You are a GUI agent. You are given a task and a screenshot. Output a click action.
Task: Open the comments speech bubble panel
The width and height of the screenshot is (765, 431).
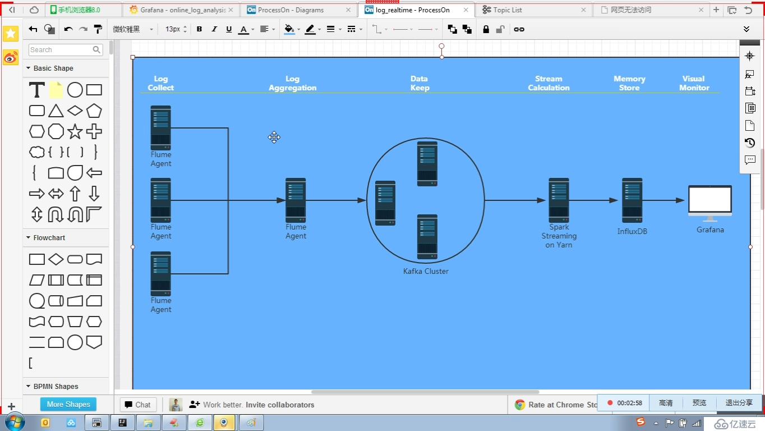(750, 160)
